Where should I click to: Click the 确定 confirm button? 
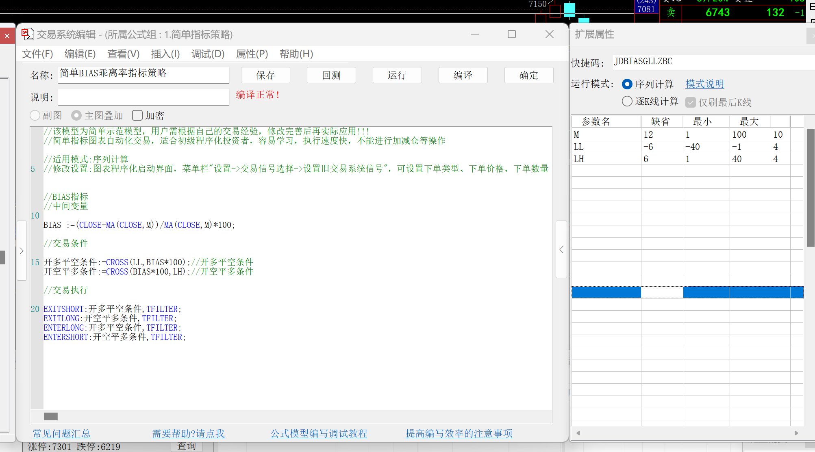[x=529, y=75]
